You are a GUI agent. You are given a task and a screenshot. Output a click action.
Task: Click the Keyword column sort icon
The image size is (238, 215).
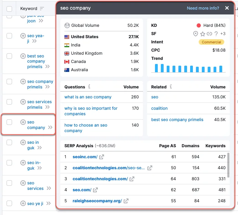[x=42, y=9]
